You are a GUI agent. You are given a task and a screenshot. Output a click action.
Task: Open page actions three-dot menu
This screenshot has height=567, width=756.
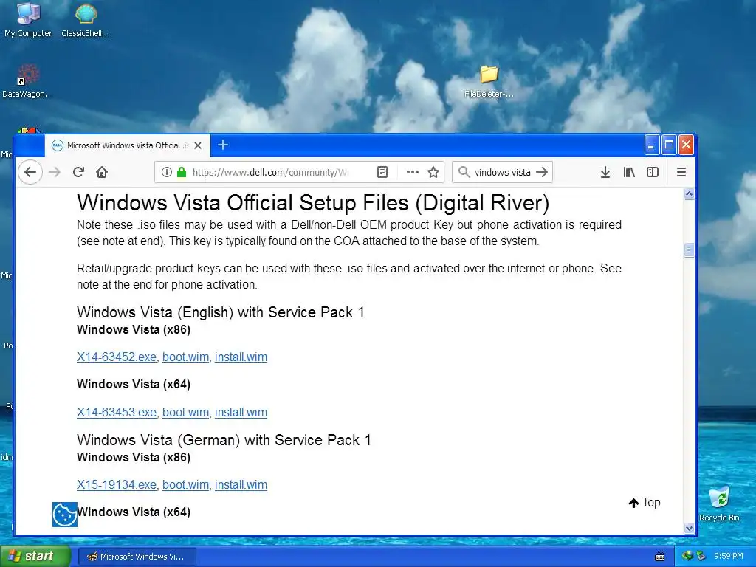[x=412, y=172]
